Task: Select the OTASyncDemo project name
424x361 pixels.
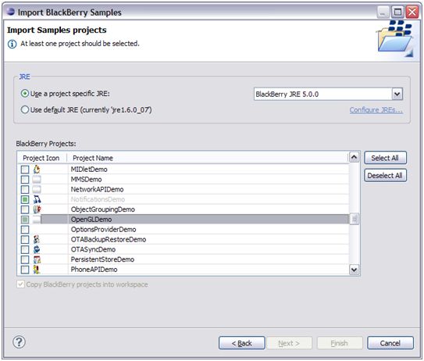Action: [93, 249]
